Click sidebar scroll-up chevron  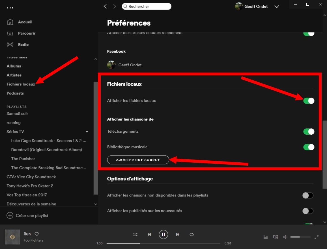coord(96,59)
